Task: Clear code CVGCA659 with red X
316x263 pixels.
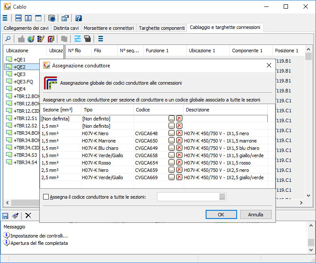Action: (x=179, y=170)
